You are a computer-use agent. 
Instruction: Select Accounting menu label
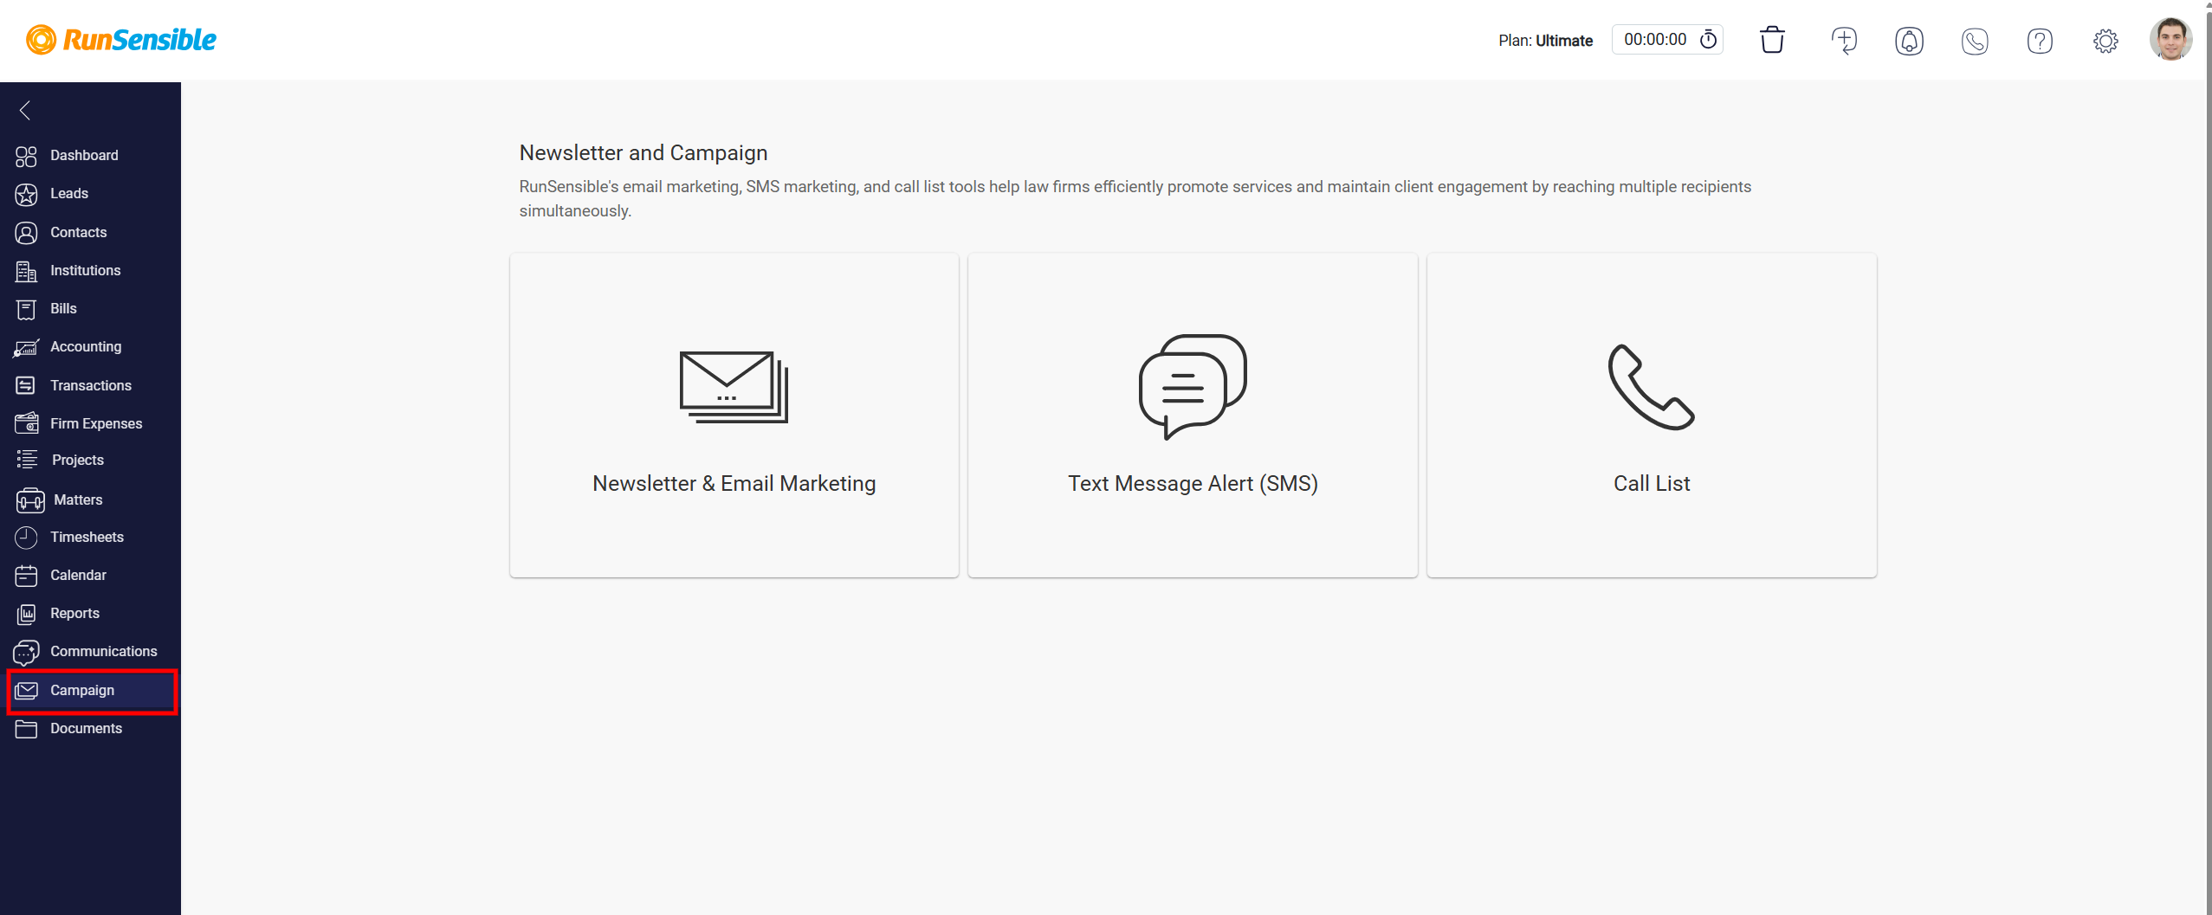[86, 347]
